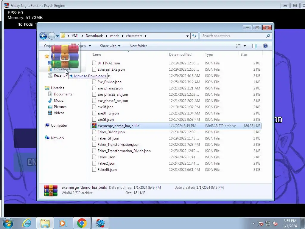Launch Internet Explorer from taskbar
The width and height of the screenshot is (305, 229).
point(27,223)
